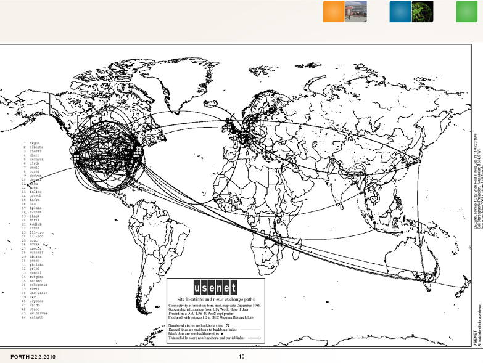Open the building photo thumbnail

point(357,12)
